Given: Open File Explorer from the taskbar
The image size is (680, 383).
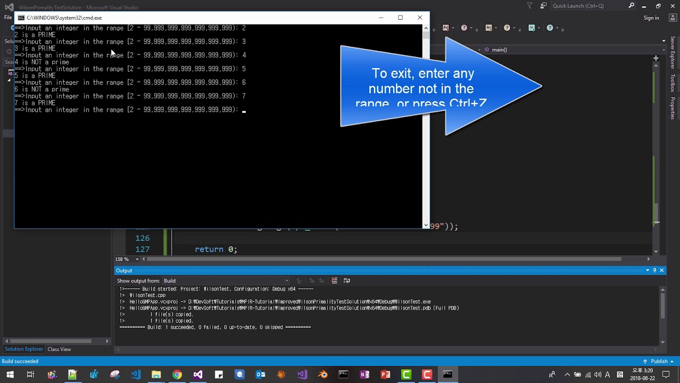Looking at the screenshot, I should 156,374.
